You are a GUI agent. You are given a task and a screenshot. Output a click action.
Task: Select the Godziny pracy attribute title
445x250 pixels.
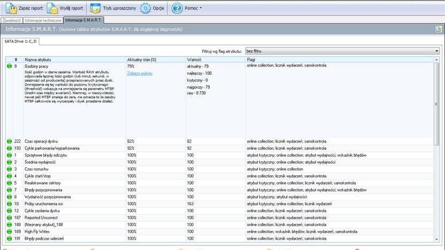36,66
